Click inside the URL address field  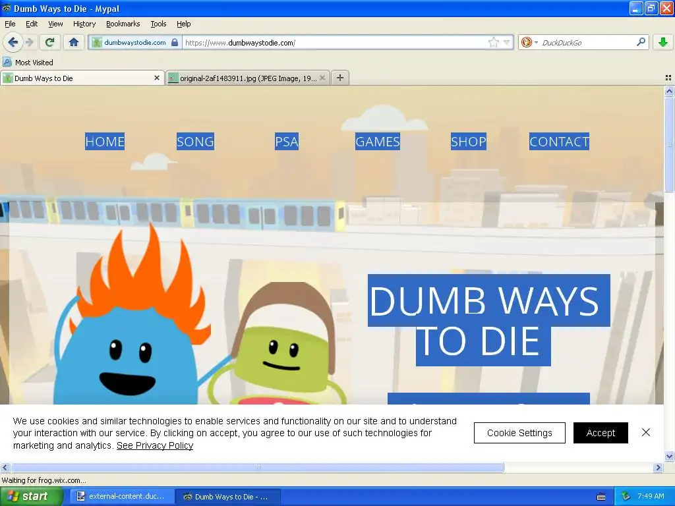pos(336,43)
